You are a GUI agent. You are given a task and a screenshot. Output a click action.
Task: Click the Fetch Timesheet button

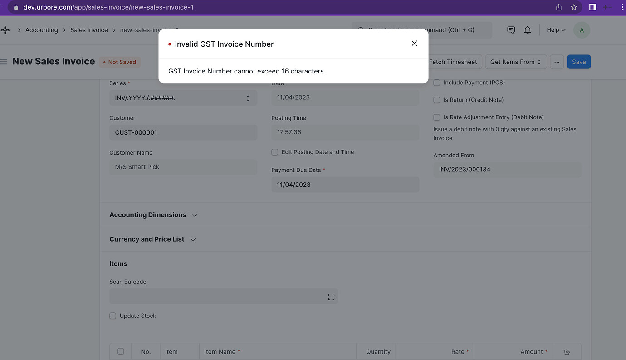[454, 62]
